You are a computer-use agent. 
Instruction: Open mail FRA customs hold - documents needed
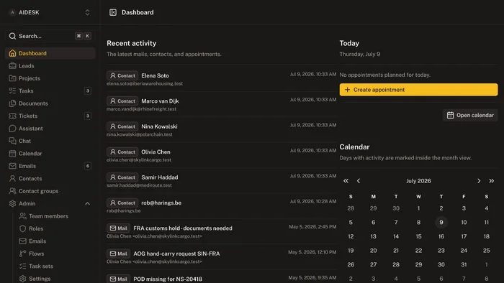coord(222,231)
